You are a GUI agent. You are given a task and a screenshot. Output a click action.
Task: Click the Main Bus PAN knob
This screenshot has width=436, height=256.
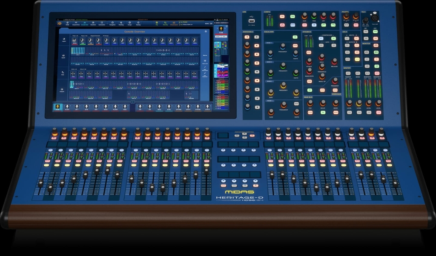click(x=310, y=103)
